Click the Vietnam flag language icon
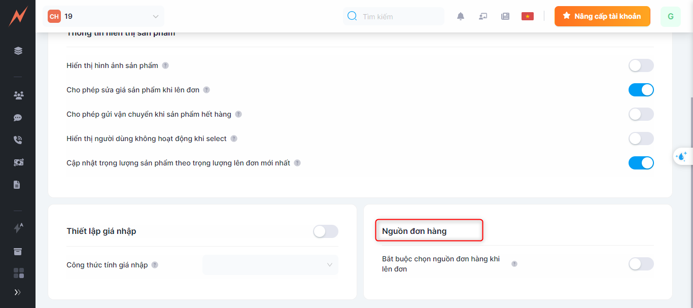This screenshot has width=693, height=308. pyautogui.click(x=528, y=16)
